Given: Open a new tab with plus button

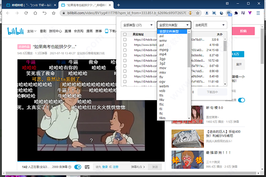Looking at the screenshot, I should (x=118, y=5).
